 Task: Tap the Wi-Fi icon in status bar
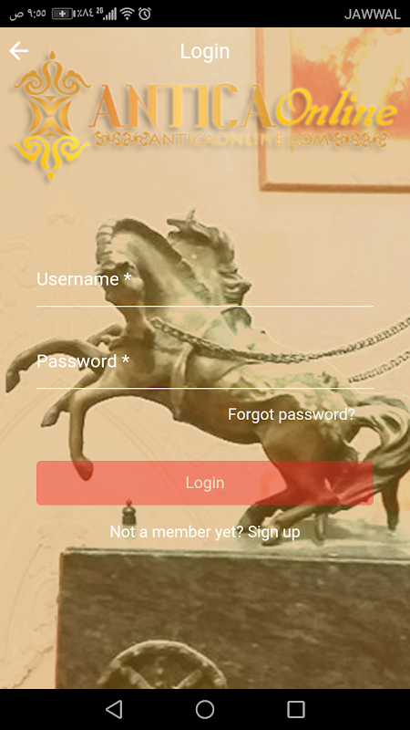pyautogui.click(x=127, y=14)
